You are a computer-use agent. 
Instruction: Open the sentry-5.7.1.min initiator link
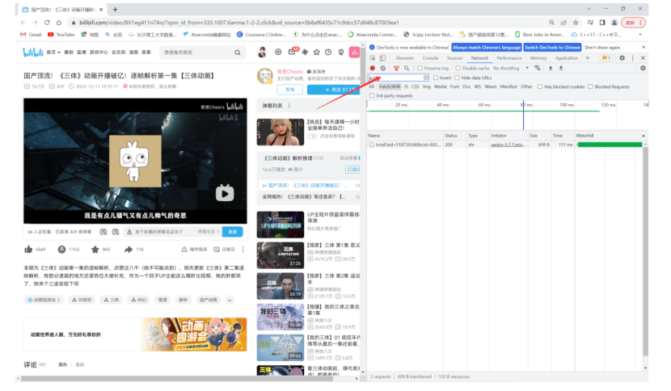(508, 145)
